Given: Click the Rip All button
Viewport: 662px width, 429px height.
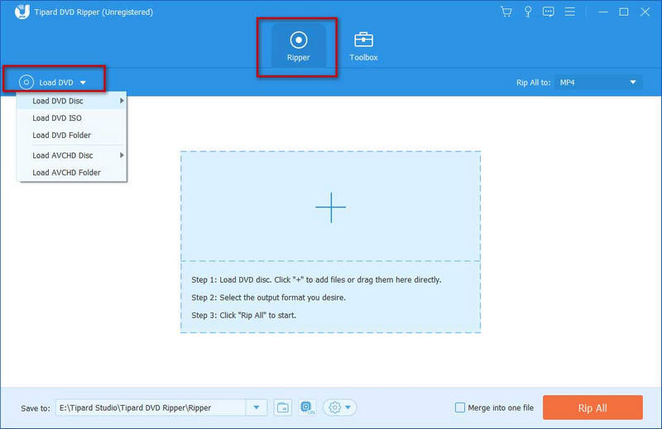Looking at the screenshot, I should pos(592,408).
